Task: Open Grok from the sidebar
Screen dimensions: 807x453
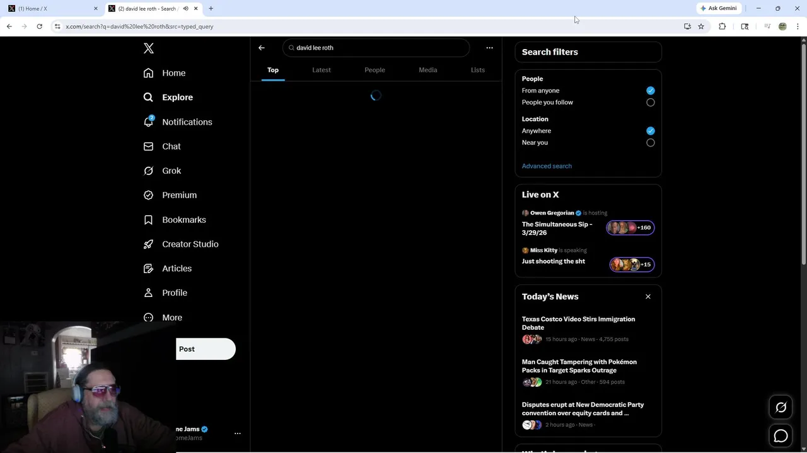Action: coord(162,171)
